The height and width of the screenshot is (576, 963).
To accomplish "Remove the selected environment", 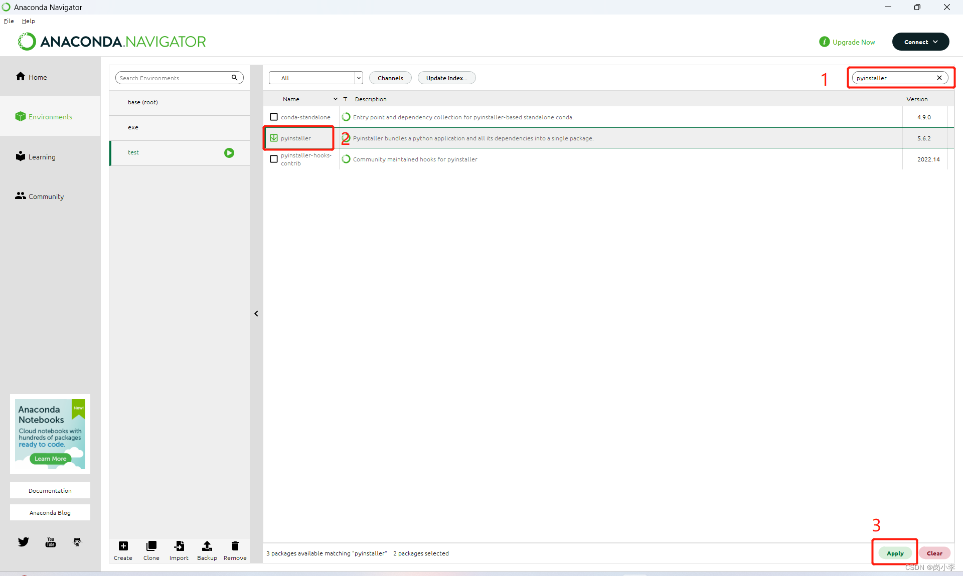I will pyautogui.click(x=235, y=550).
